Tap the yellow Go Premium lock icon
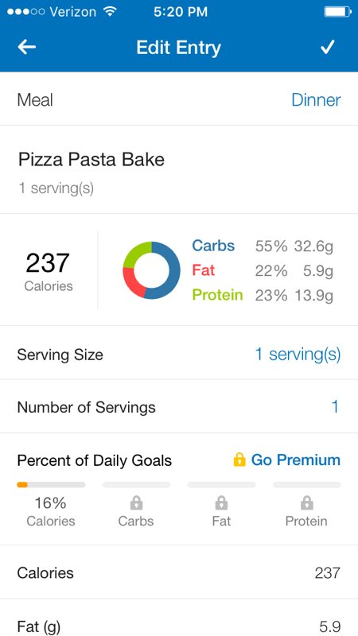The height and width of the screenshot is (636, 358). point(239,460)
